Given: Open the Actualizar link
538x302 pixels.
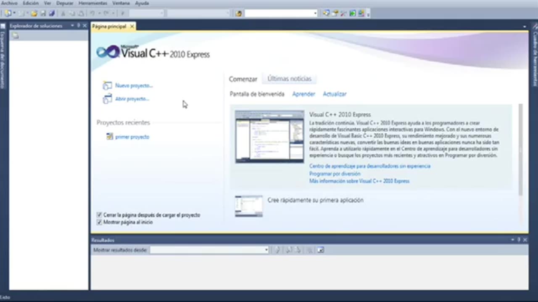Looking at the screenshot, I should click(335, 94).
